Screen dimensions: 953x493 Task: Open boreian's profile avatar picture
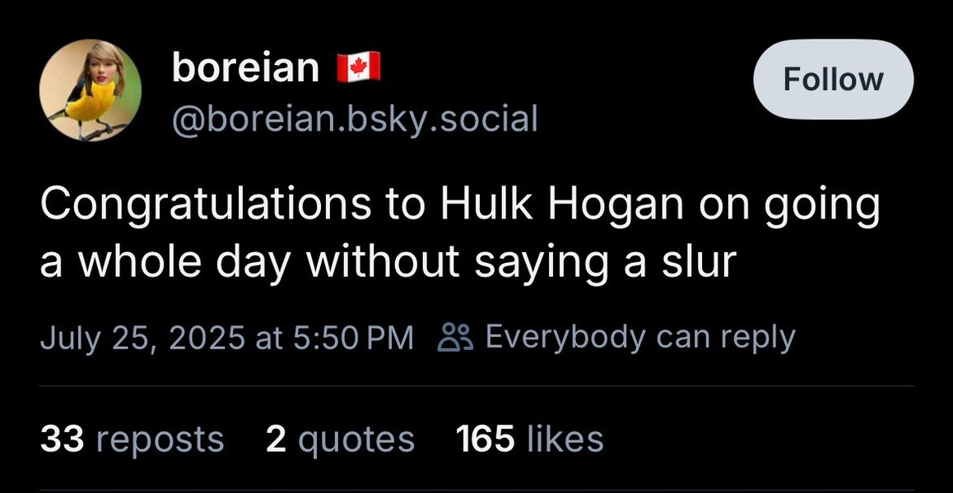91,90
